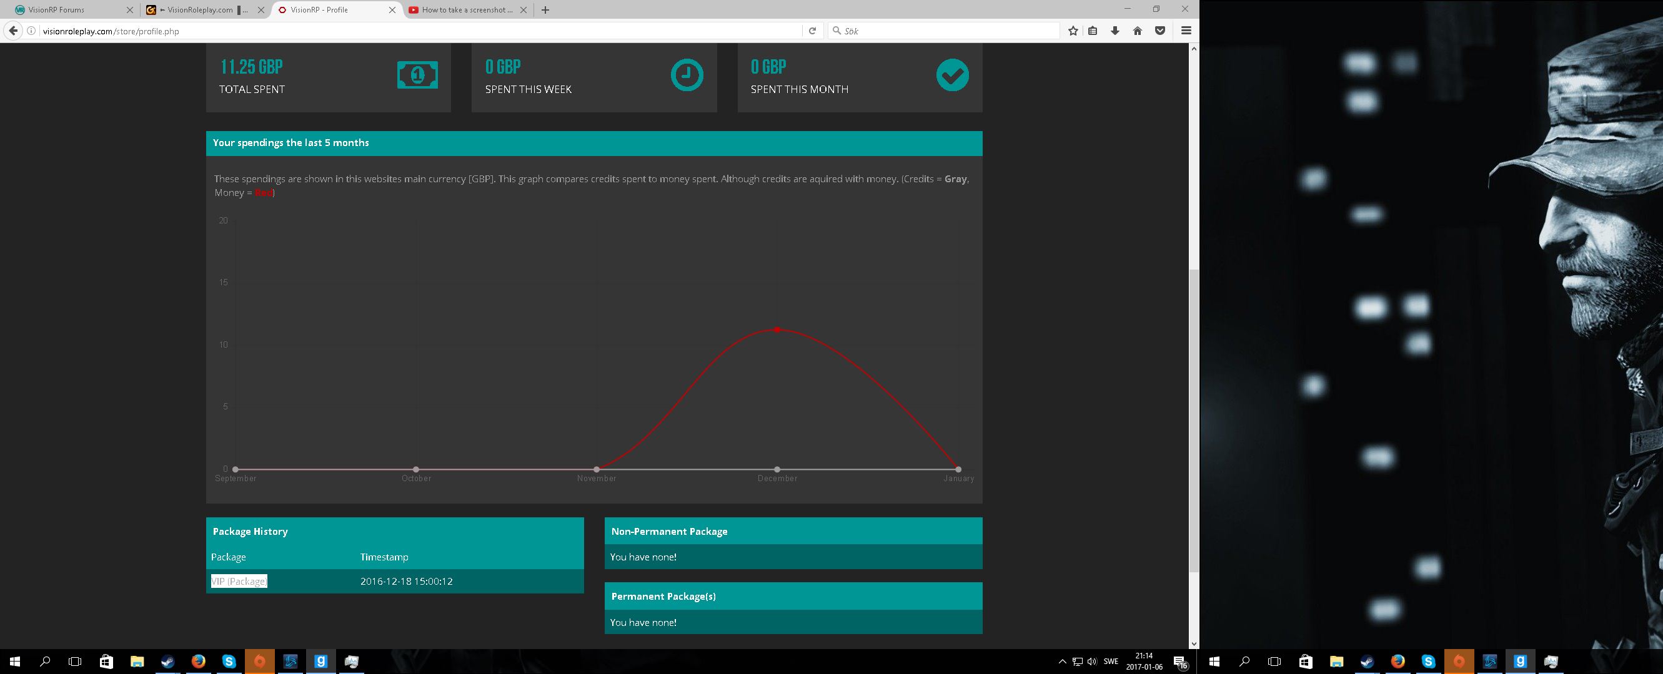Click the September data point on graph

(236, 469)
